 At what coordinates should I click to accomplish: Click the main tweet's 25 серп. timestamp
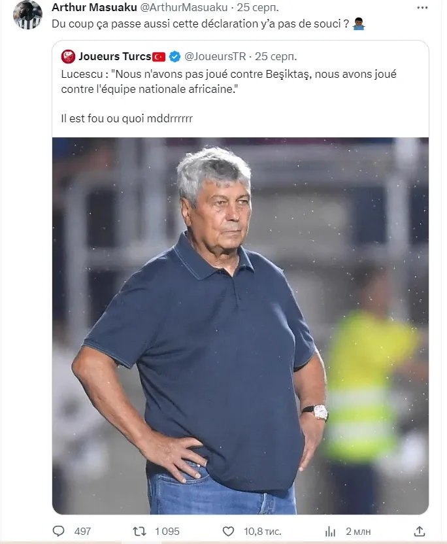point(257,7)
